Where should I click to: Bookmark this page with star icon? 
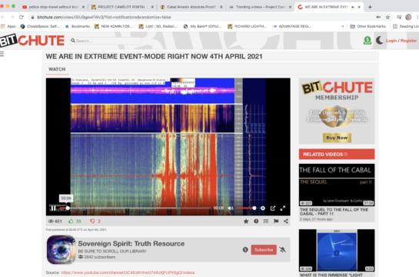387,17
